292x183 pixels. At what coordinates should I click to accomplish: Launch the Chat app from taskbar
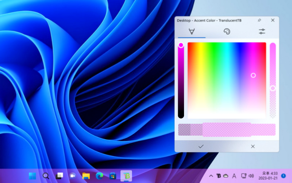73,176
